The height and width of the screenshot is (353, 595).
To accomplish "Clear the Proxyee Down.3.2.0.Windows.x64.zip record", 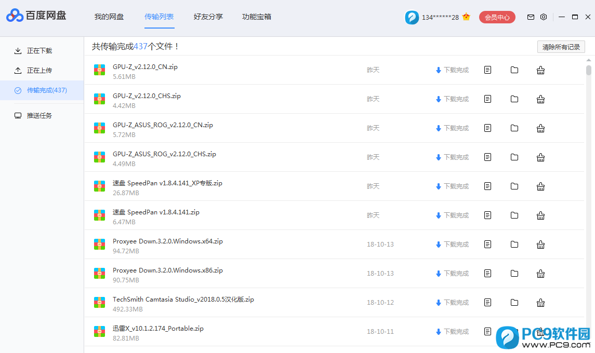I will pos(541,245).
